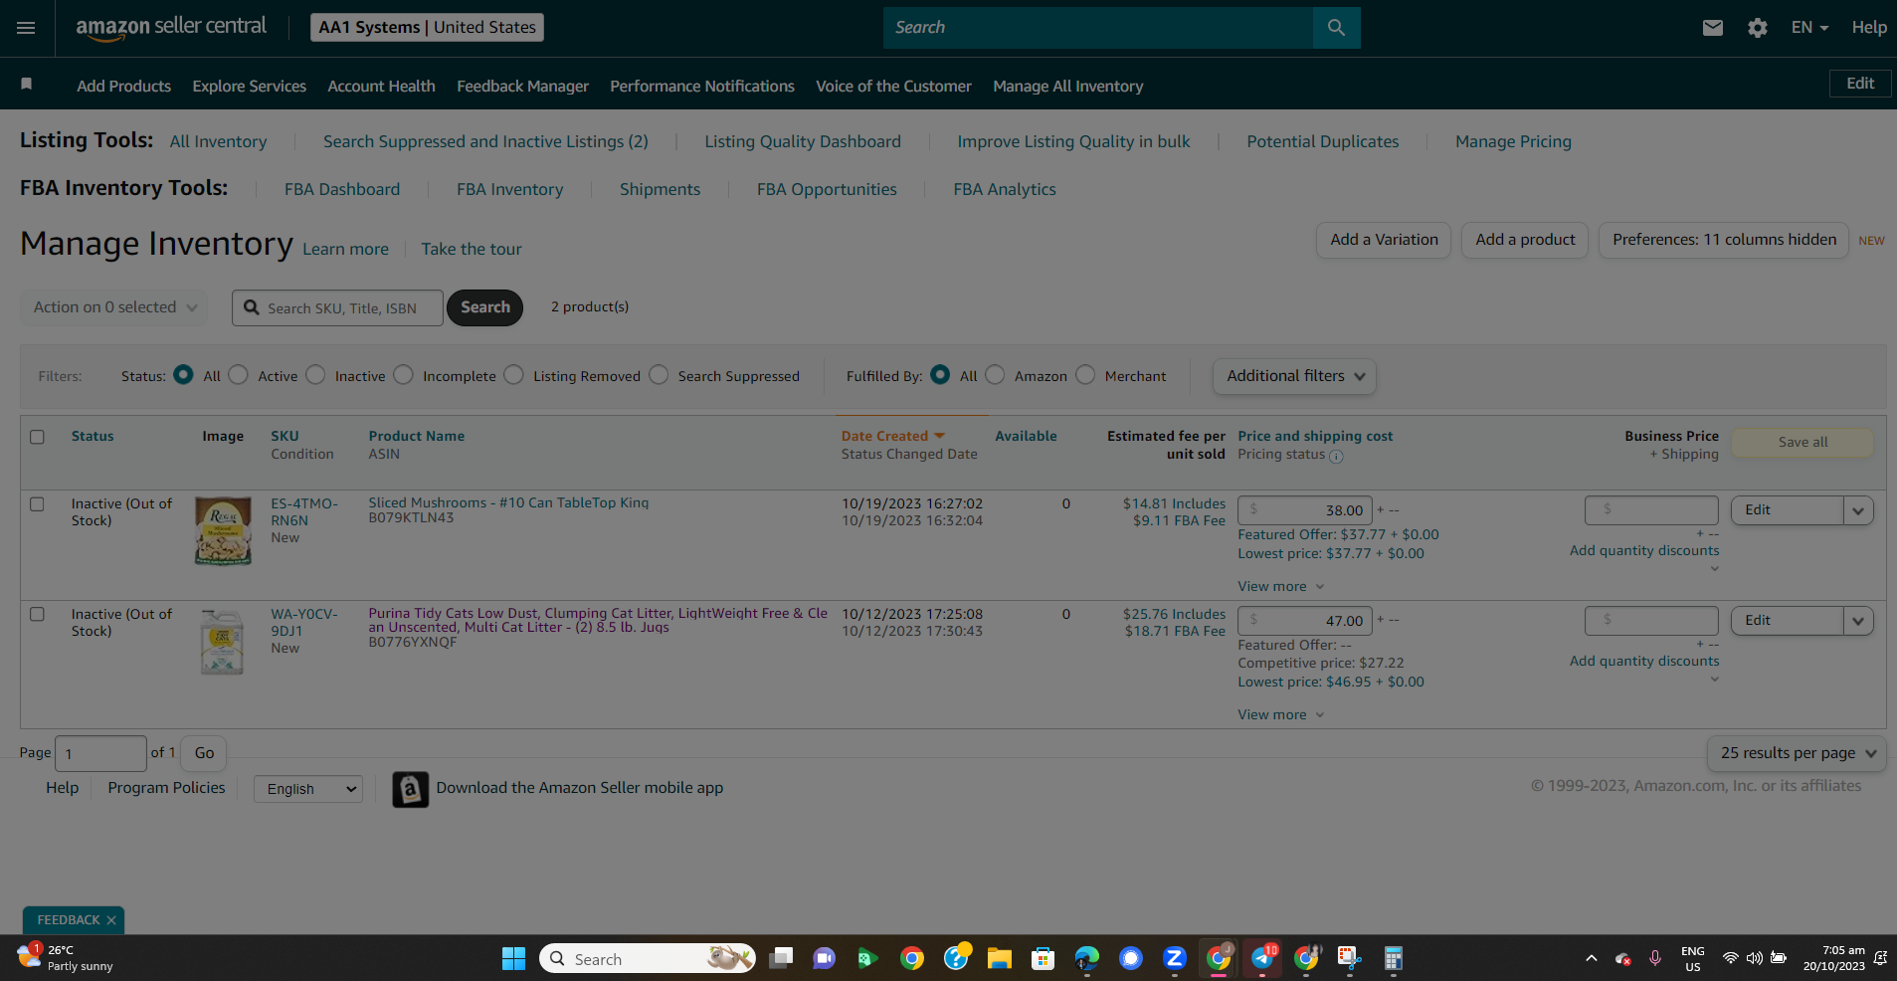Expand View more for Sliced Mushrooms pricing
1897x981 pixels.
[1281, 587]
